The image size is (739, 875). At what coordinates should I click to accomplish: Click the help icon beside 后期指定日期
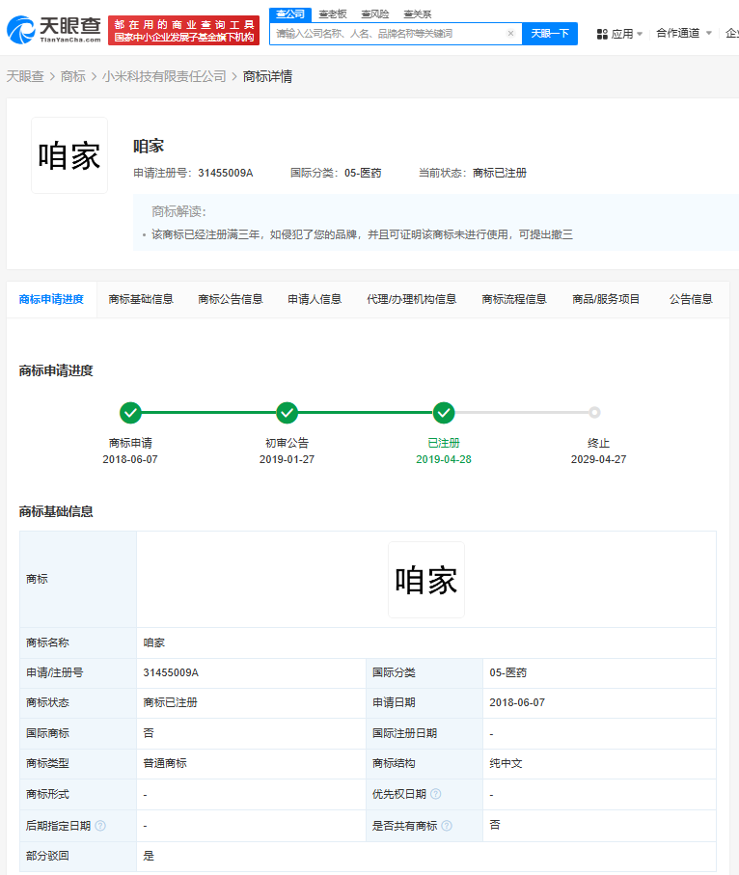100,826
